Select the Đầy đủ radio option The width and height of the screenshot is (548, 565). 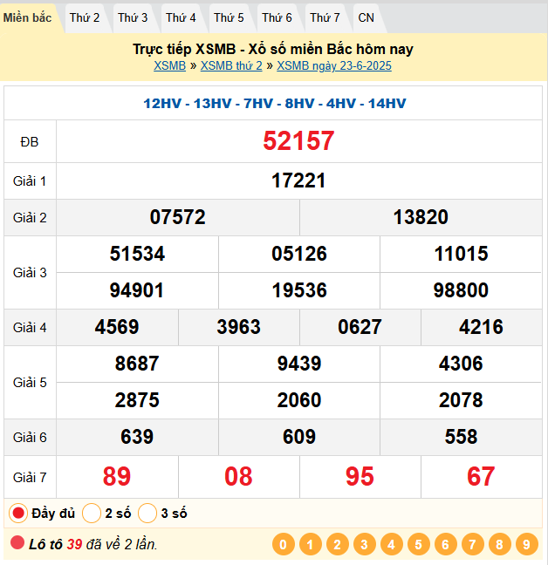(x=18, y=513)
